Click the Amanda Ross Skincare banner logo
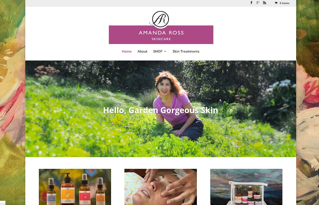The height and width of the screenshot is (205, 319). [x=161, y=35]
